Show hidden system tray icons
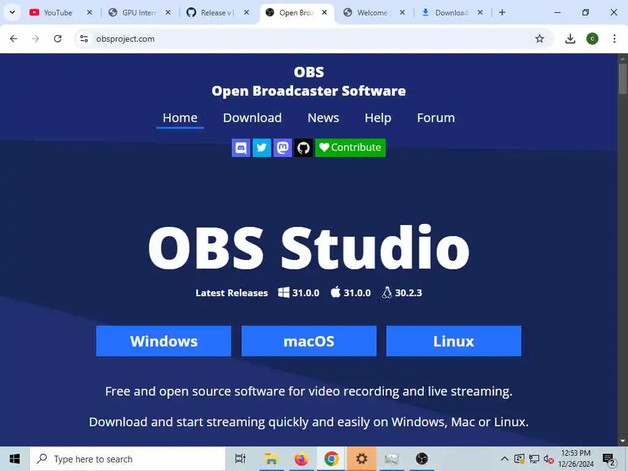This screenshot has height=471, width=628. click(504, 459)
